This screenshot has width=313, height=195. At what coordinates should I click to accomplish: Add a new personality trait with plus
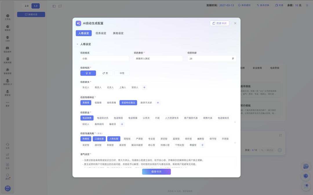click(x=158, y=103)
